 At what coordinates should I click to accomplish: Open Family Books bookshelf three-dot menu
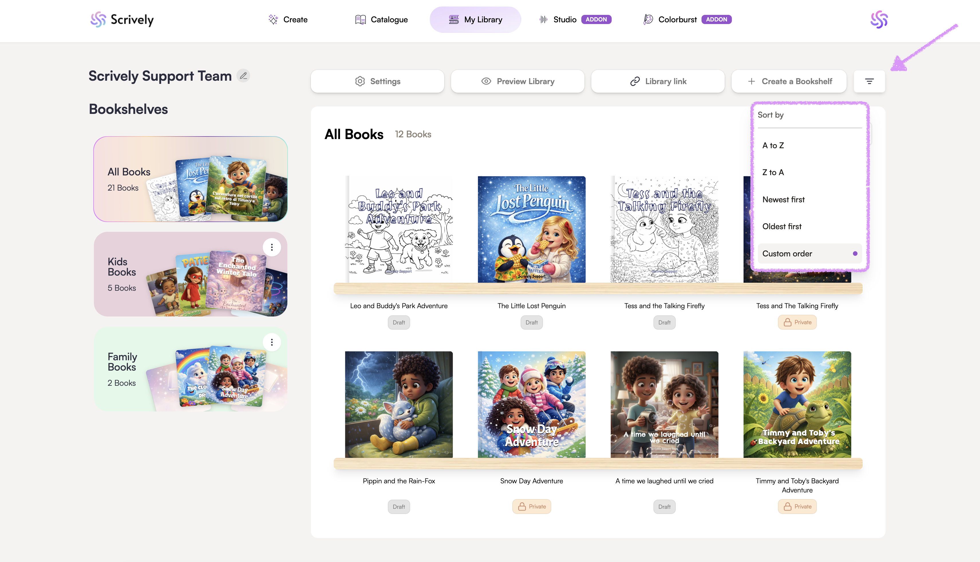coord(272,342)
